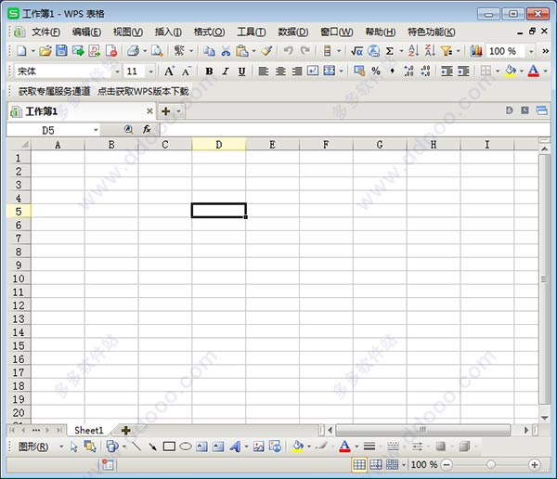Click the Copy icon
The height and width of the screenshot is (479, 557).
pos(209,51)
